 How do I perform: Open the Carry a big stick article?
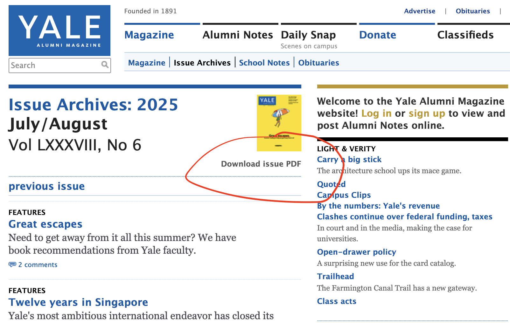tap(349, 159)
